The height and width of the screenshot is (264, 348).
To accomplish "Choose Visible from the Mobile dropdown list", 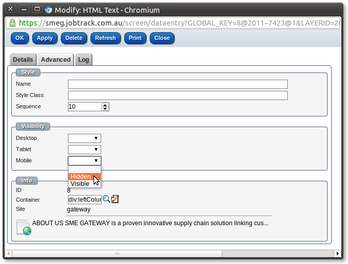I will tap(80, 184).
